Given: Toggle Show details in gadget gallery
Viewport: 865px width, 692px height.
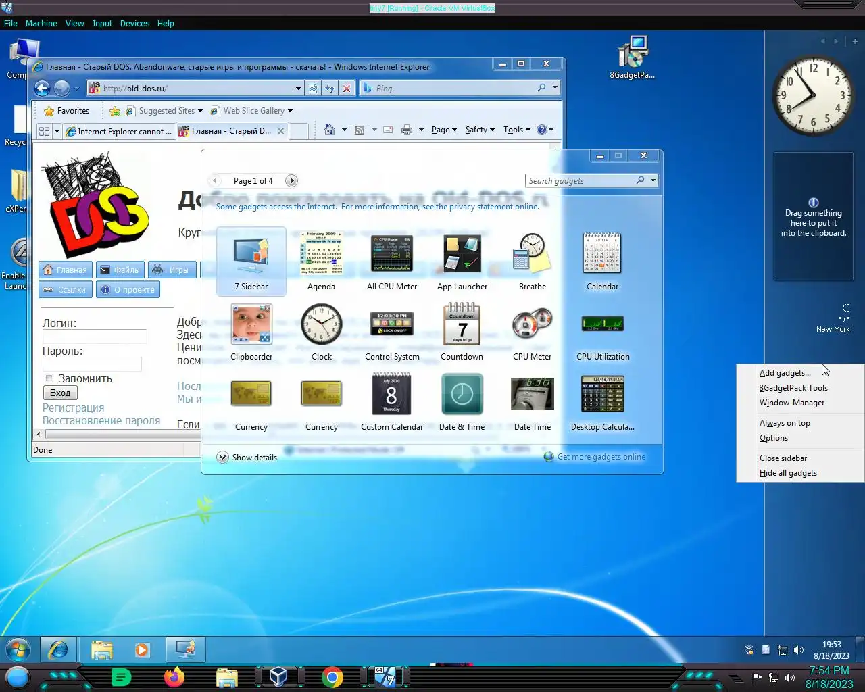Looking at the screenshot, I should [x=247, y=458].
